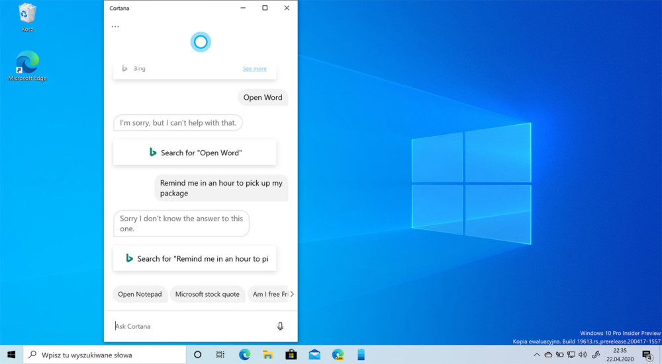Click the Bing logo on Remind me search card
The image size is (662, 364).
click(130, 258)
